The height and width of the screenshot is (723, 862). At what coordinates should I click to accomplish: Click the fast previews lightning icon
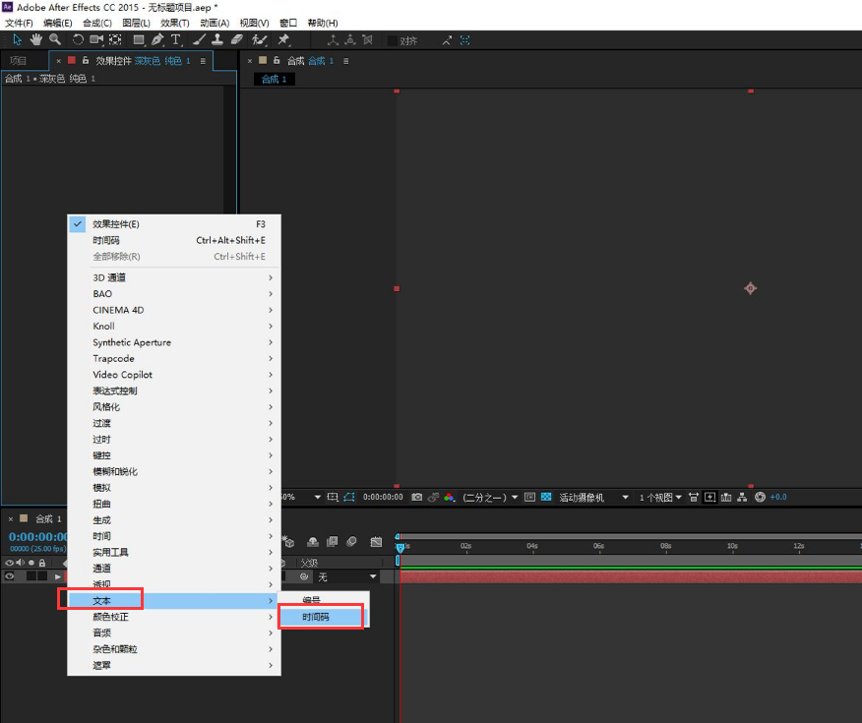tap(709, 497)
